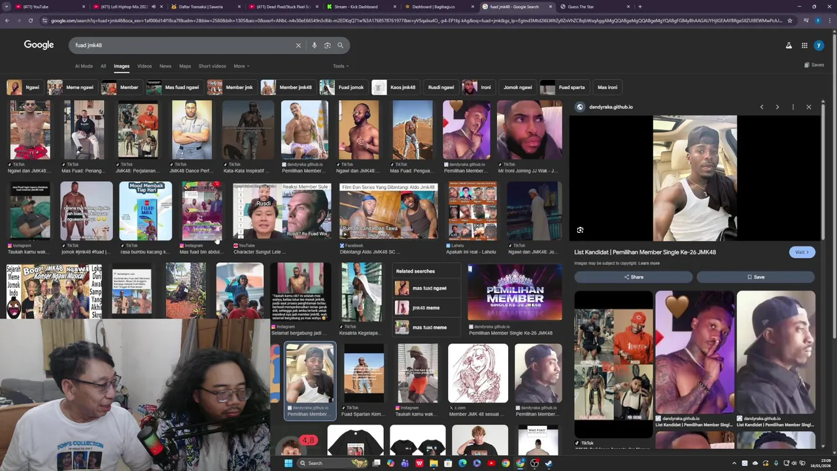This screenshot has width=837, height=471.
Task: Open dandyraka.github.io source link in preview
Action: tap(611, 107)
